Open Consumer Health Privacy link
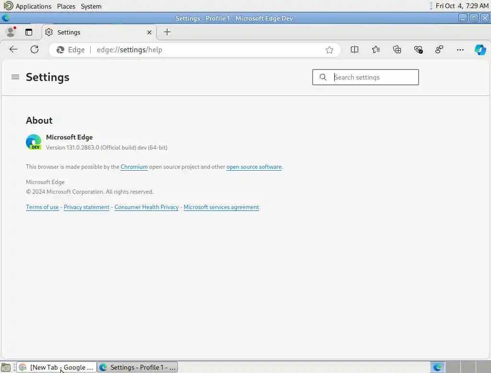Image resolution: width=491 pixels, height=373 pixels. point(147,207)
